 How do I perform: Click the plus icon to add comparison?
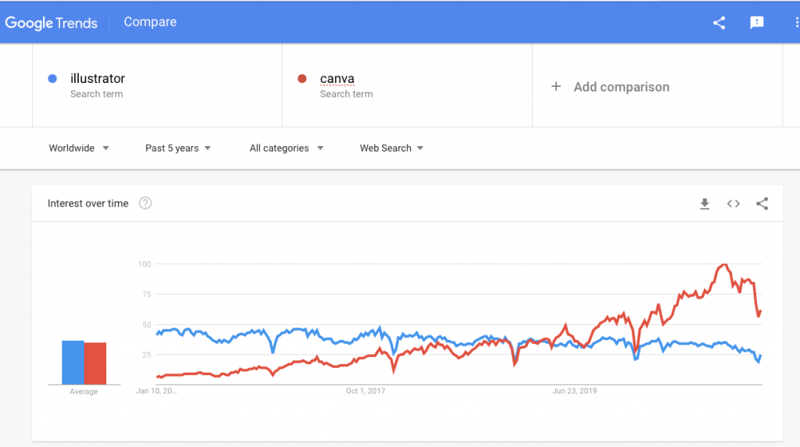tap(556, 86)
